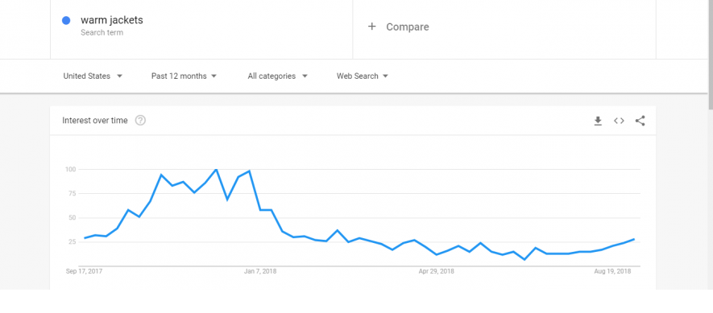Expand the All categories dropdown
The height and width of the screenshot is (313, 713).
[278, 76]
